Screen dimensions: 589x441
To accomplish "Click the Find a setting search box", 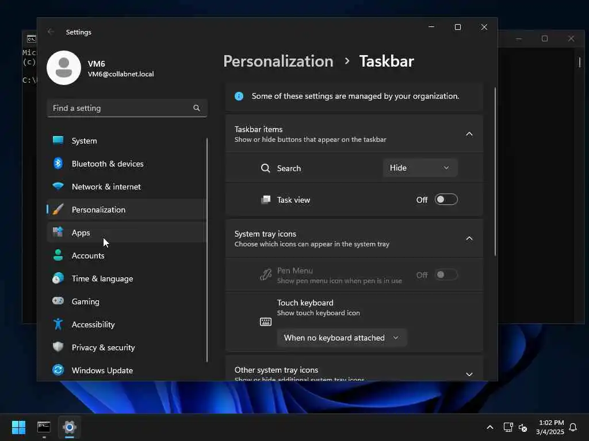I will (127, 108).
